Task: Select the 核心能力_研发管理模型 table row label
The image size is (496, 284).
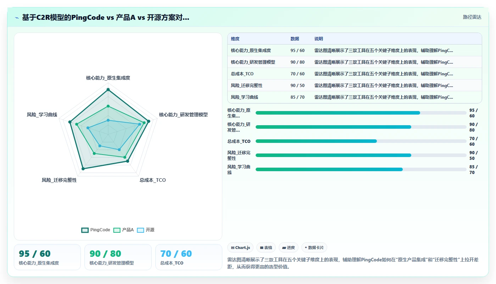Action: click(x=253, y=62)
